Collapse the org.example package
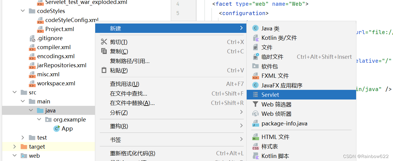The width and height of the screenshot is (393, 161). click(x=39, y=119)
